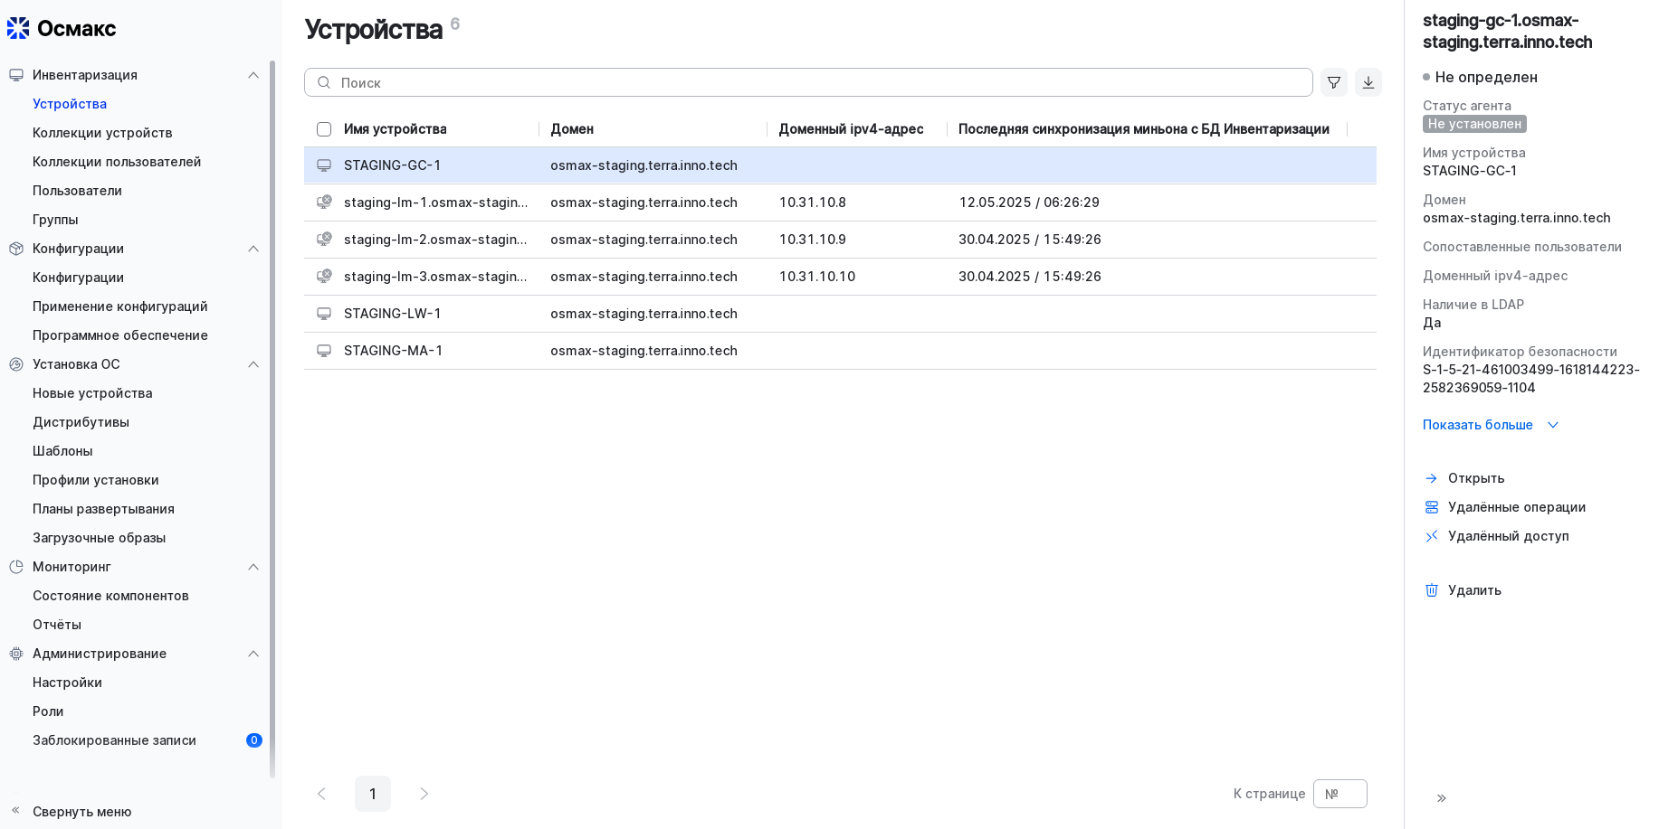Collapse the Инвентаризация section
Image resolution: width=1678 pixels, height=829 pixels.
tap(253, 74)
